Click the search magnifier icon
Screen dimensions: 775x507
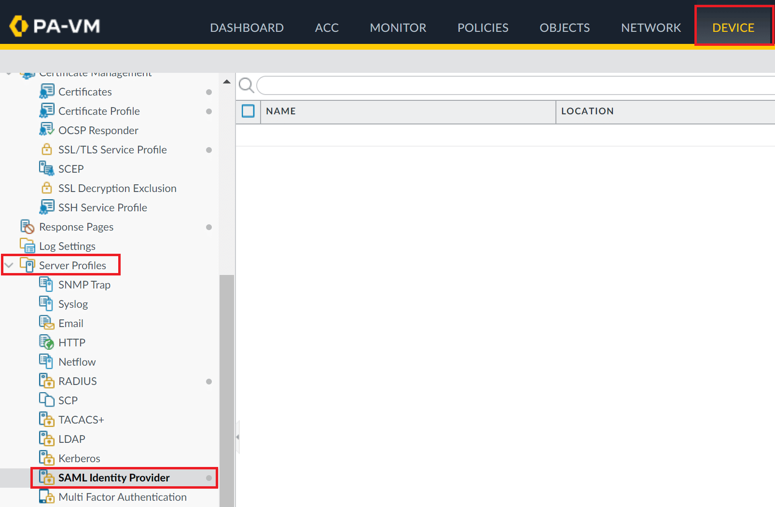point(246,85)
